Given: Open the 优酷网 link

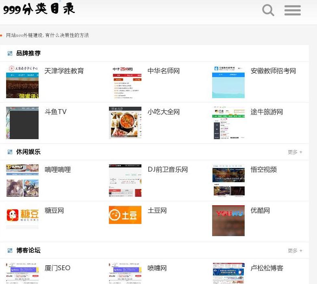Looking at the screenshot, I should pyautogui.click(x=260, y=211).
